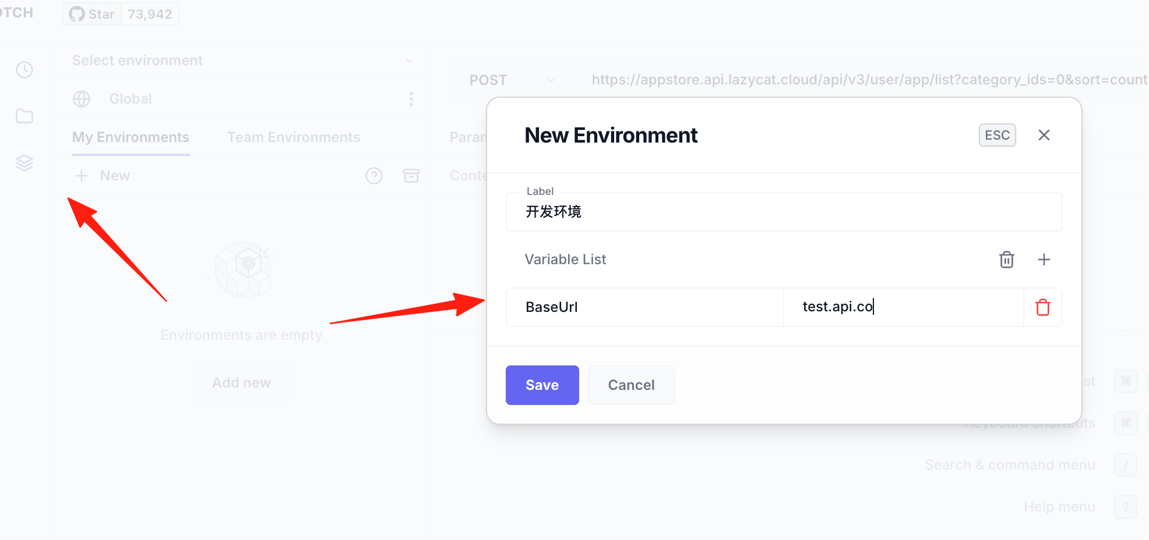Screen dimensions: 1149x540
Task: Open the Global environment three-dot menu
Action: click(x=411, y=99)
